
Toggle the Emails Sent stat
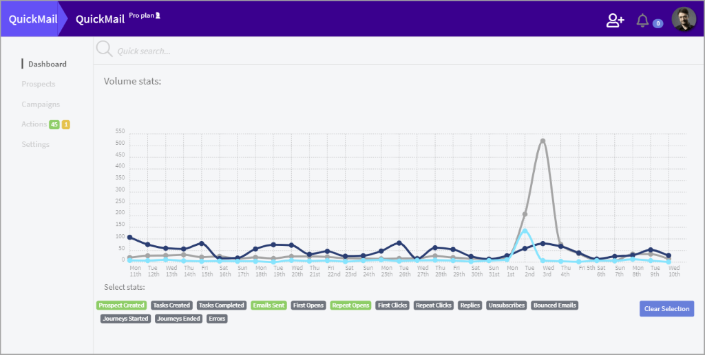269,306
